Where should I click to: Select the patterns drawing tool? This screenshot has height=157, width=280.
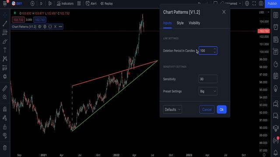[5, 59]
